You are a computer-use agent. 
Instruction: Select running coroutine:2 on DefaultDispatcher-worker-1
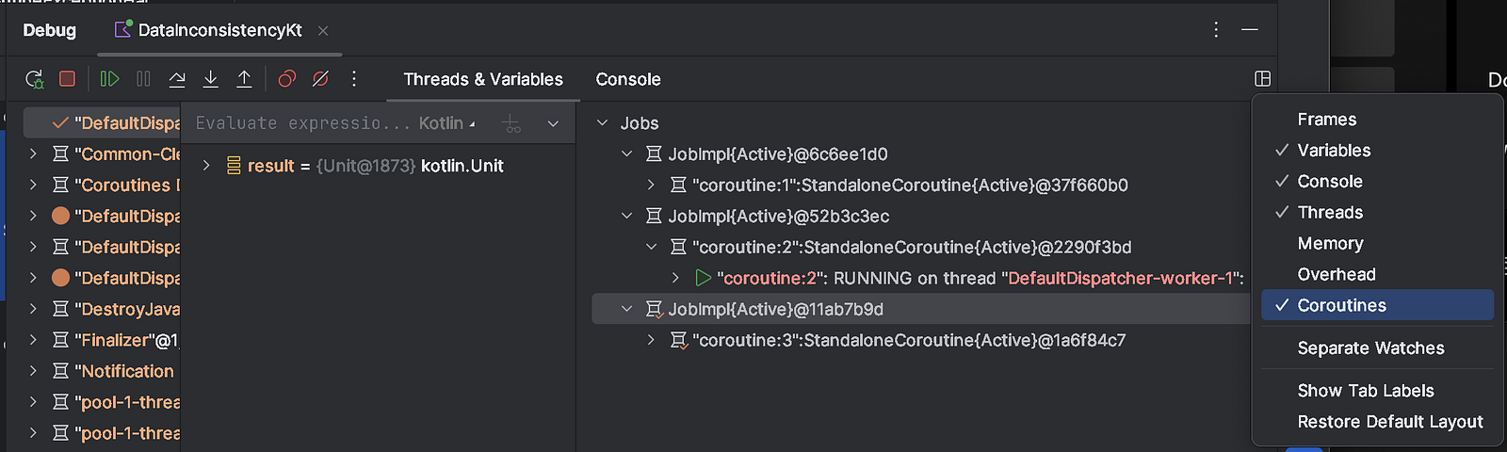coord(980,278)
